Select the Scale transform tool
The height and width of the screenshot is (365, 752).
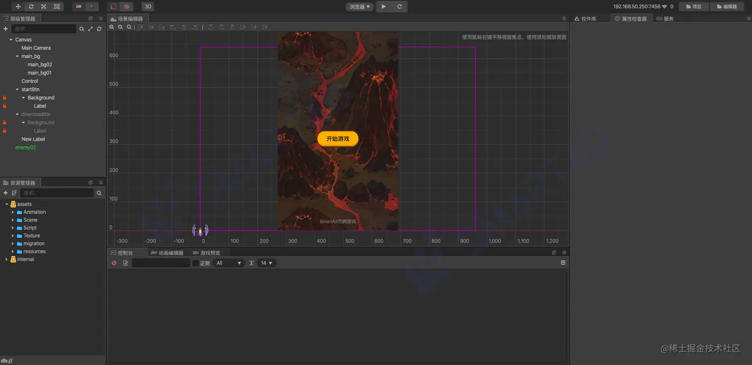(44, 6)
